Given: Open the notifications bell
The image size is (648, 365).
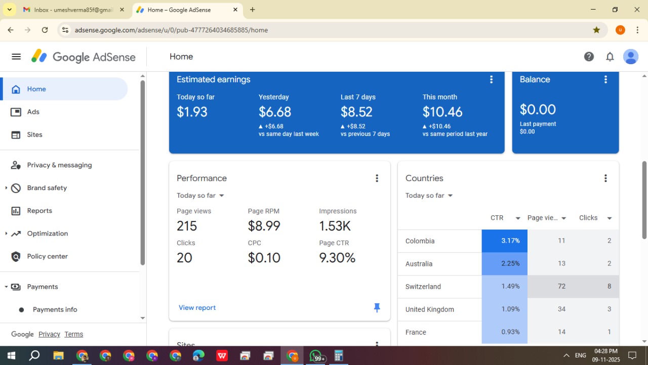Looking at the screenshot, I should tap(610, 57).
